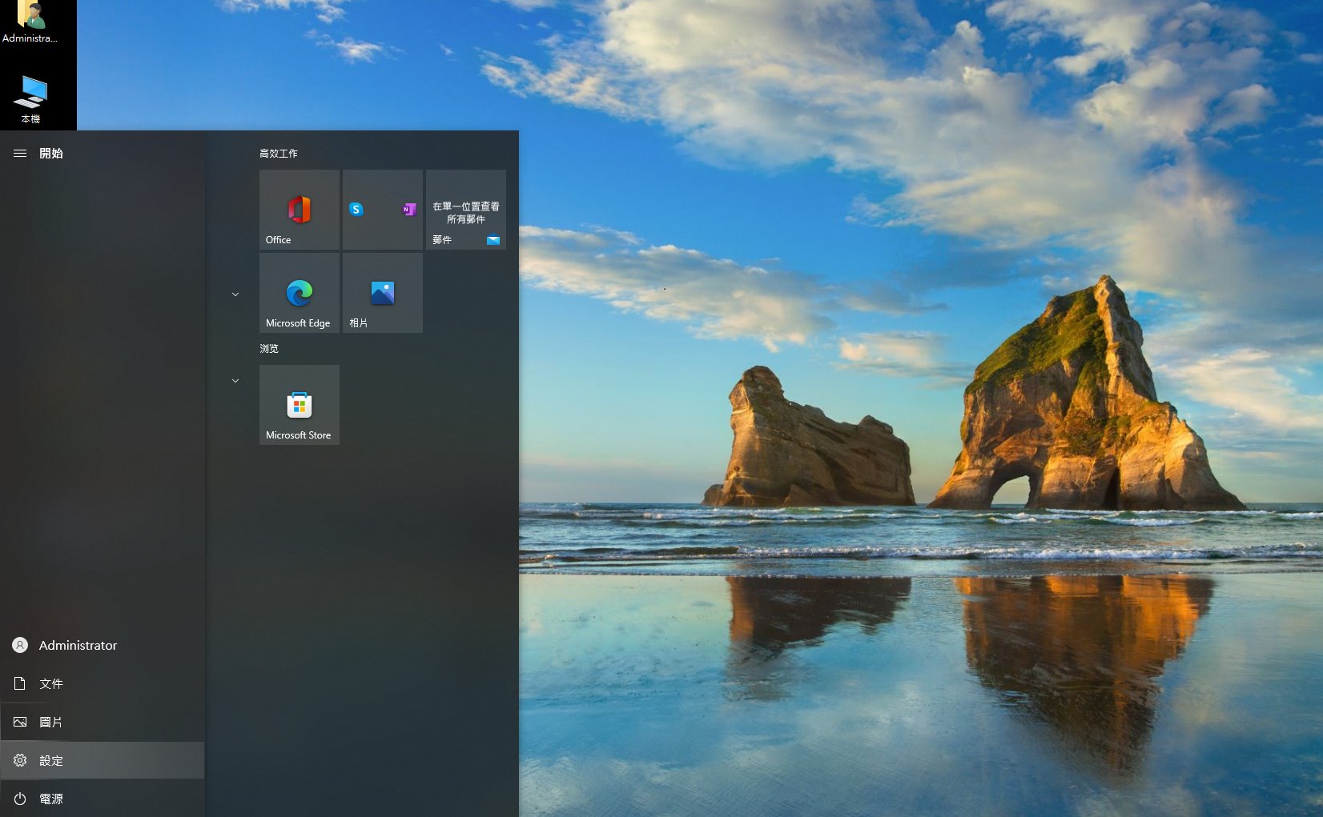
Task: Click the 電源 (Power) icon
Action: (20, 799)
